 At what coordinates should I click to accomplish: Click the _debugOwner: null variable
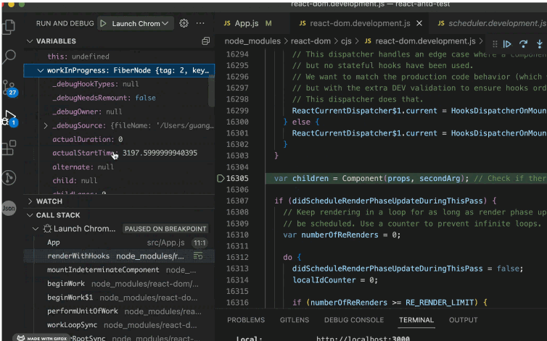point(119,111)
